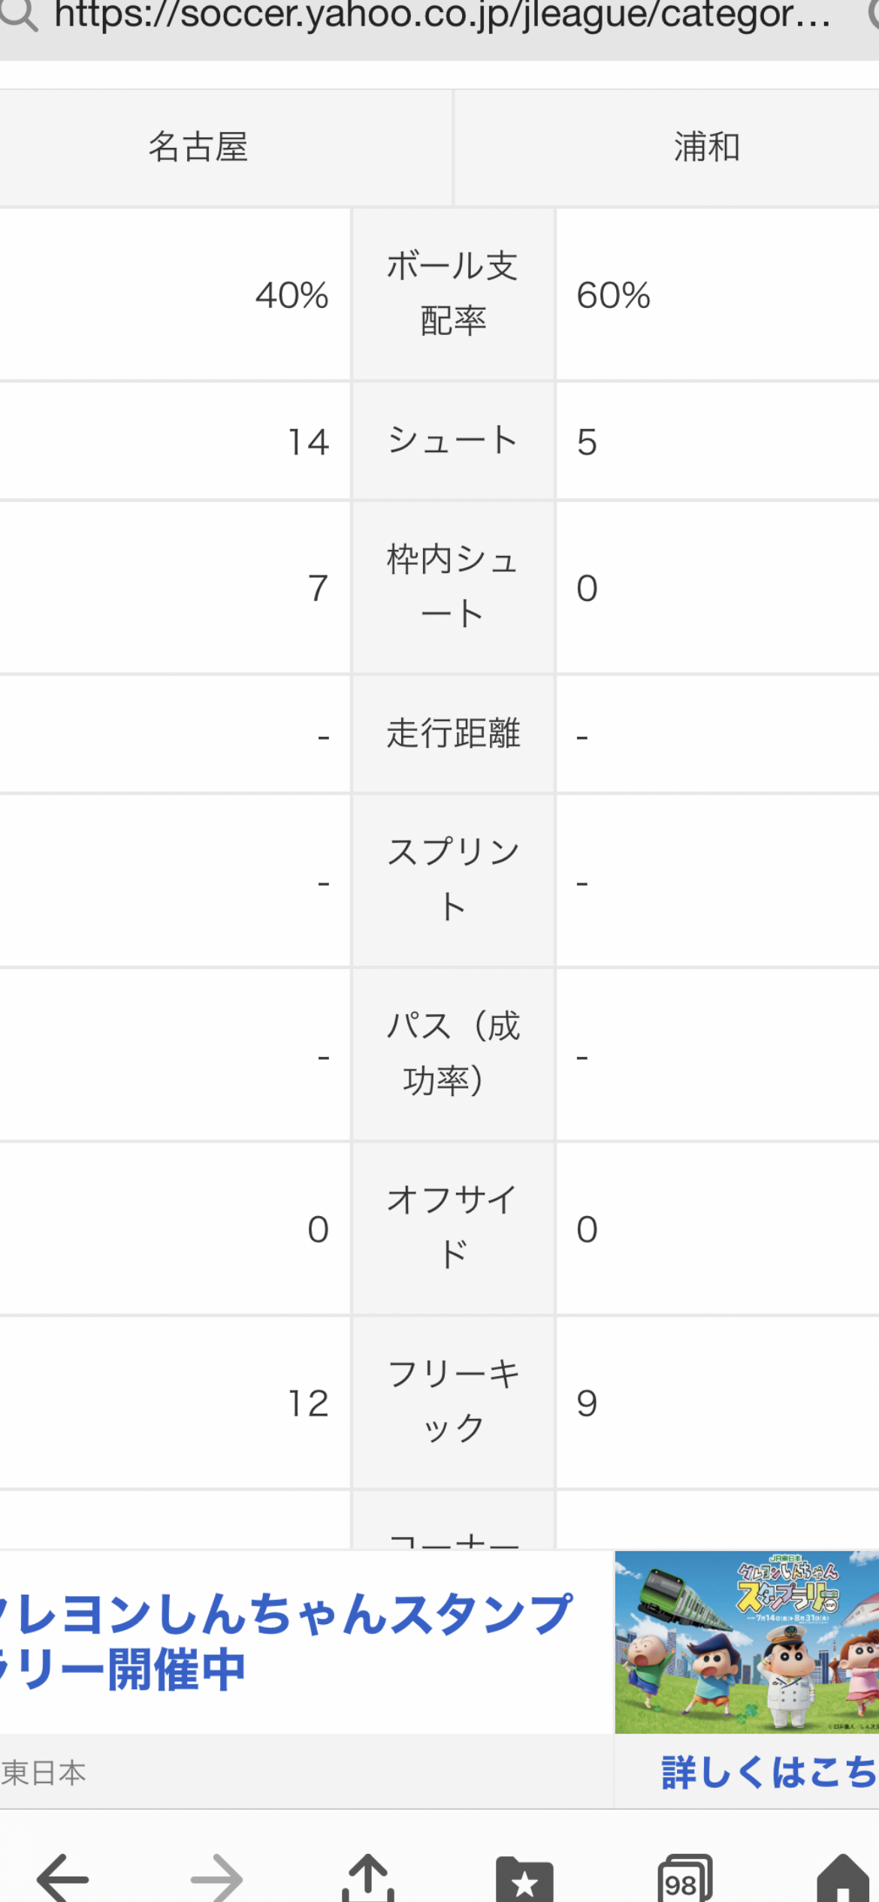This screenshot has height=1902, width=879.
Task: Tap the フリーキック stat label
Action: coord(453,1402)
